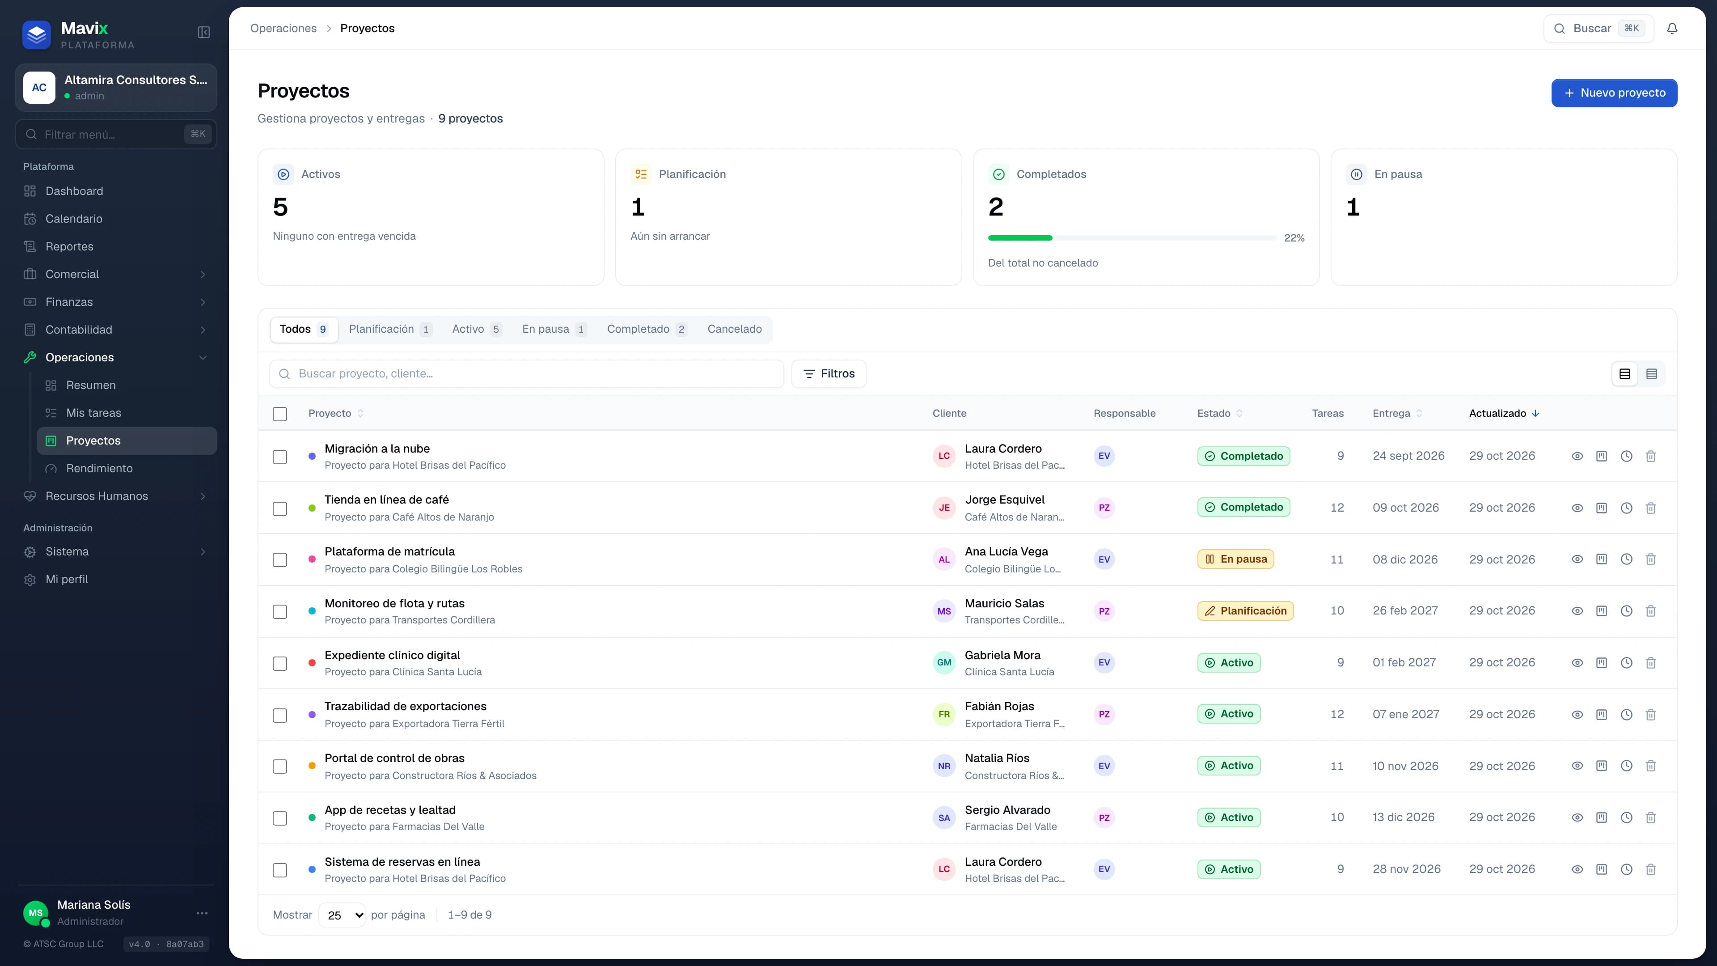Expand the Finanzas menu
The height and width of the screenshot is (966, 1717).
point(116,302)
